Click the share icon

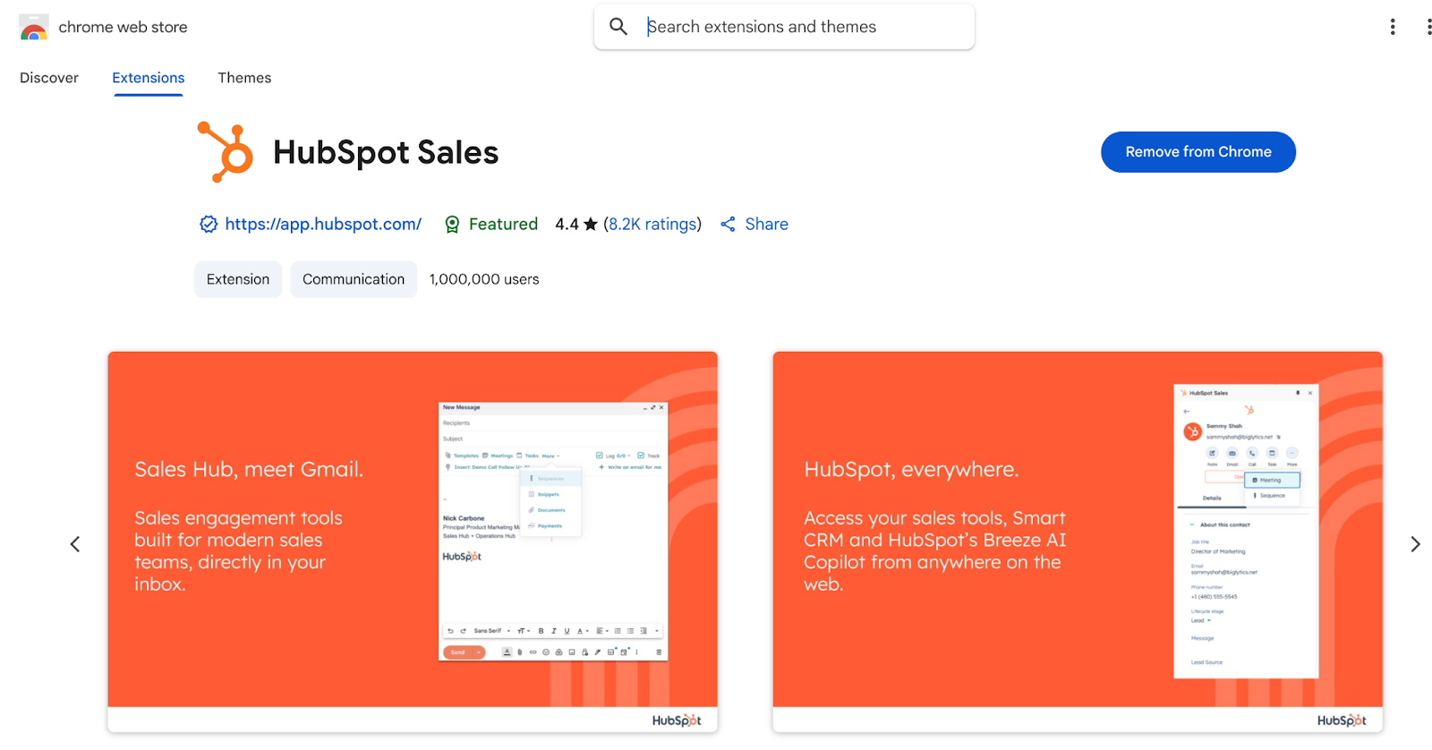pyautogui.click(x=729, y=225)
